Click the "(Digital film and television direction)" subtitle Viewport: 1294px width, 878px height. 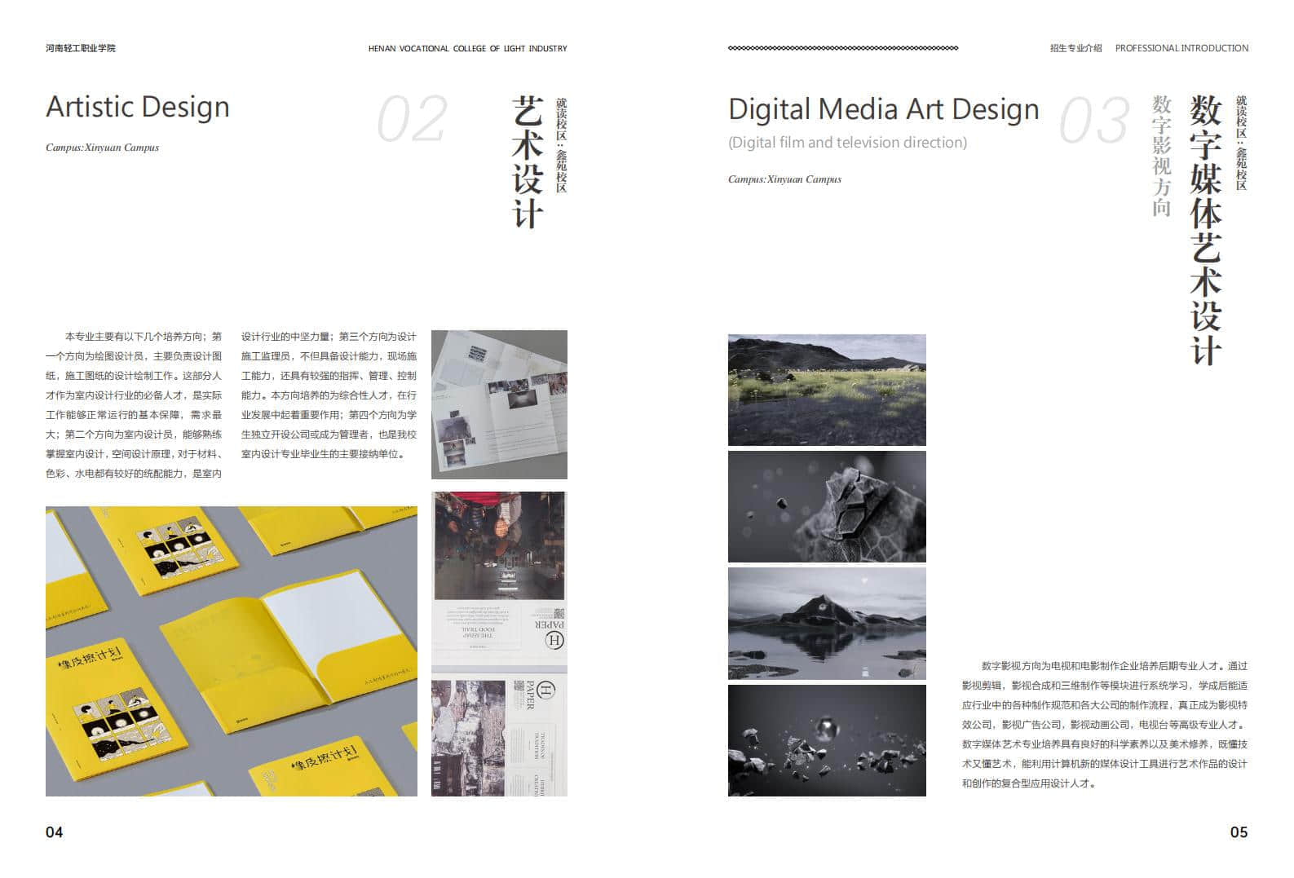tap(847, 143)
